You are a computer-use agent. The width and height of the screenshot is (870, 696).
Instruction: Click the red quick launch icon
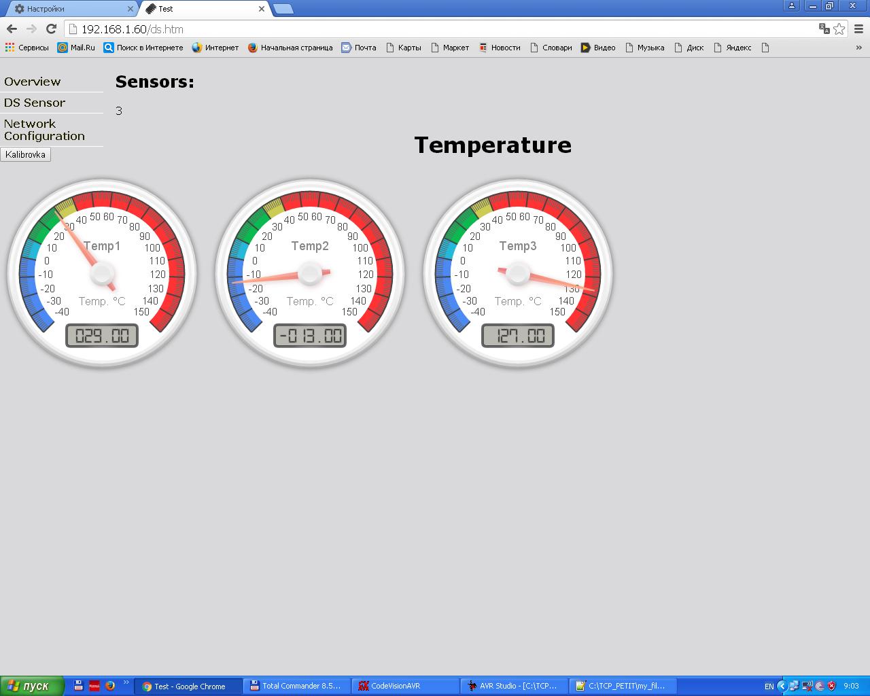click(94, 686)
